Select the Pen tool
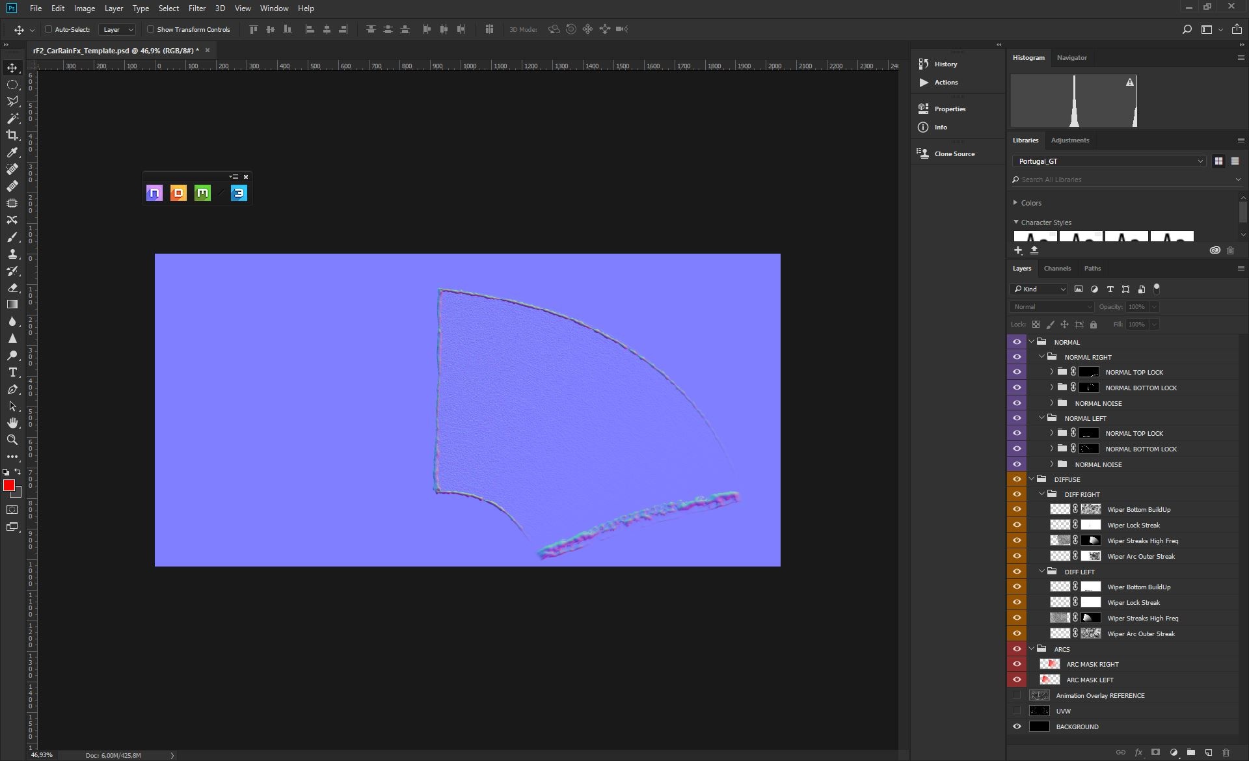1249x761 pixels. 12,389
